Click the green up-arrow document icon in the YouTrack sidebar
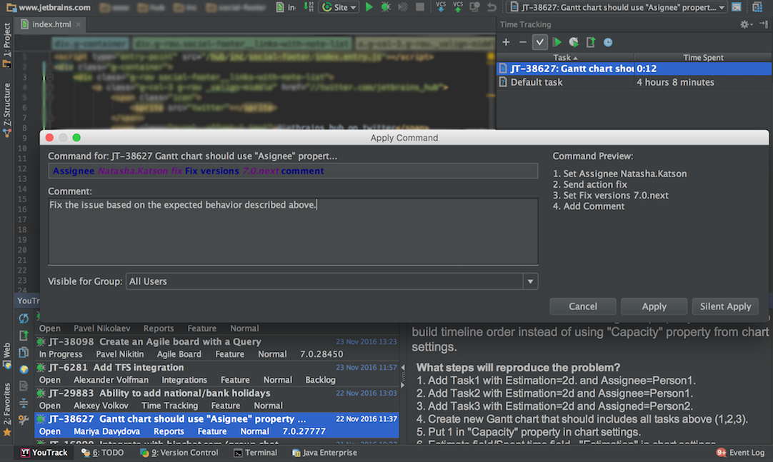The width and height of the screenshot is (773, 462). pos(23,336)
